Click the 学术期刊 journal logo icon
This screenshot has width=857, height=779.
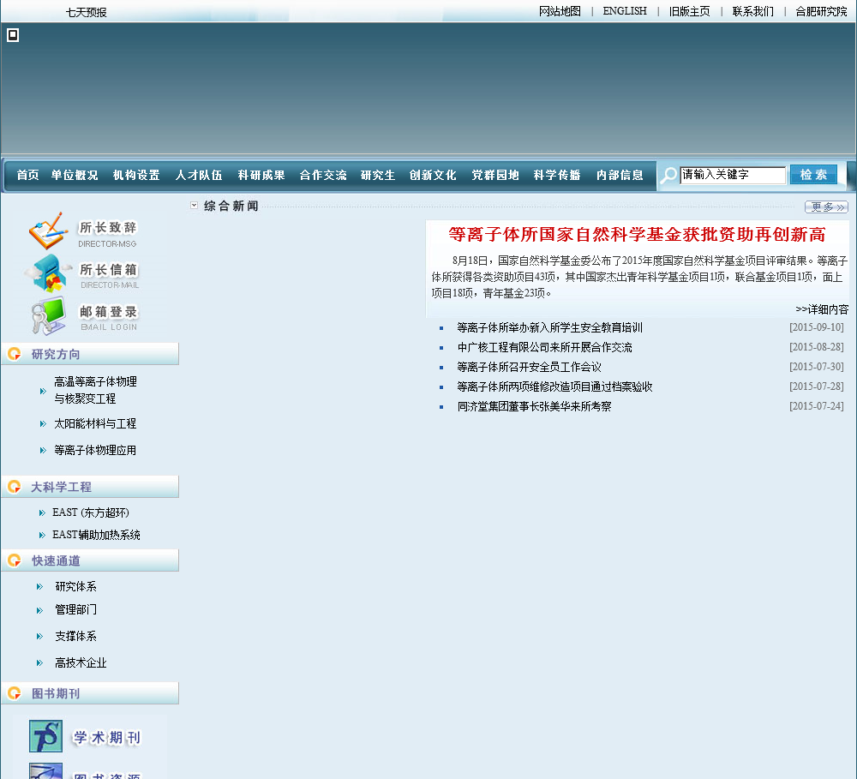click(x=45, y=736)
